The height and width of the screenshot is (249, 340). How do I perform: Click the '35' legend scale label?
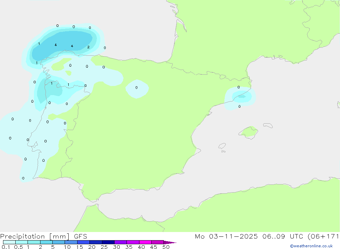point(129,247)
